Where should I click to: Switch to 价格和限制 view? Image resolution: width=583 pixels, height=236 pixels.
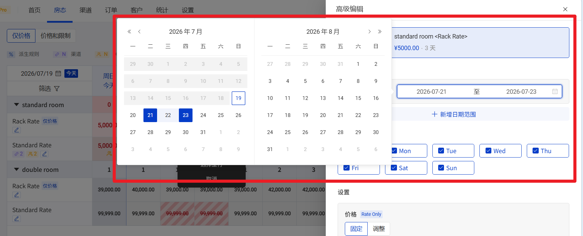[x=56, y=36]
